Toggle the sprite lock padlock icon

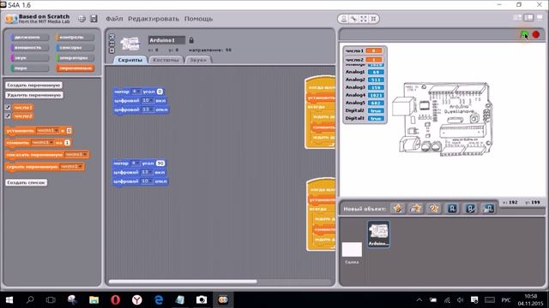(x=191, y=40)
